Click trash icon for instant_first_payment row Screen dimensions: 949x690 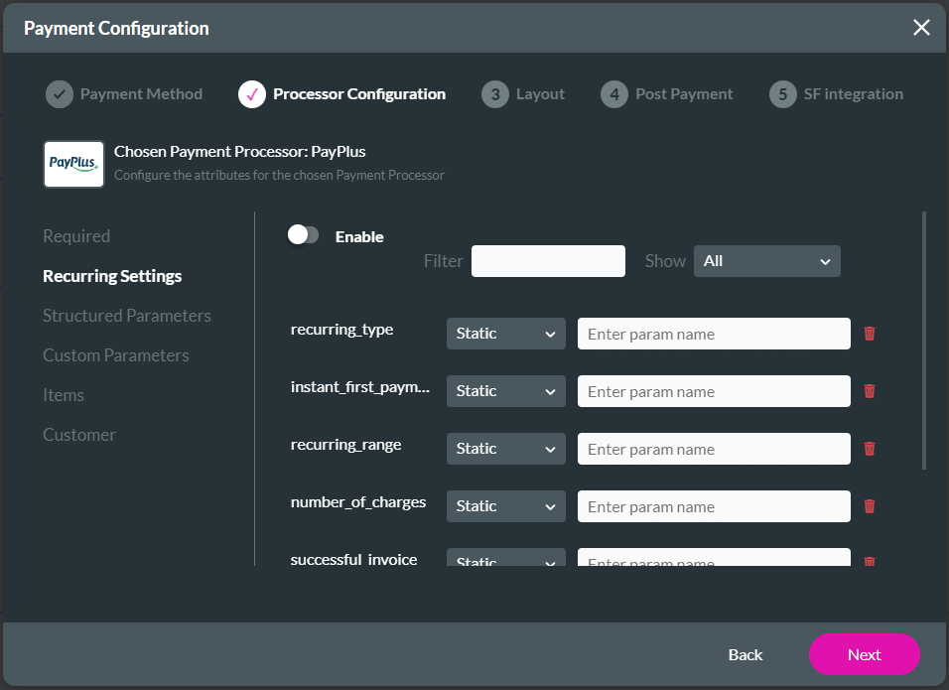pos(870,391)
